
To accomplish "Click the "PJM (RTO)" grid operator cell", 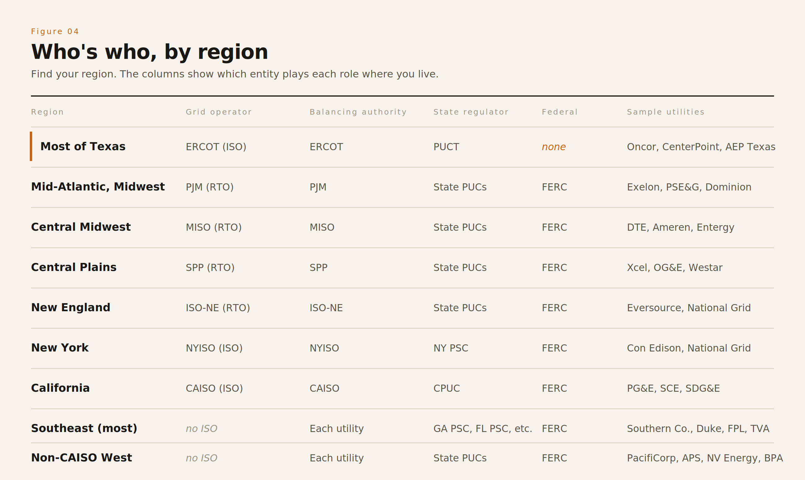I will 210,187.
